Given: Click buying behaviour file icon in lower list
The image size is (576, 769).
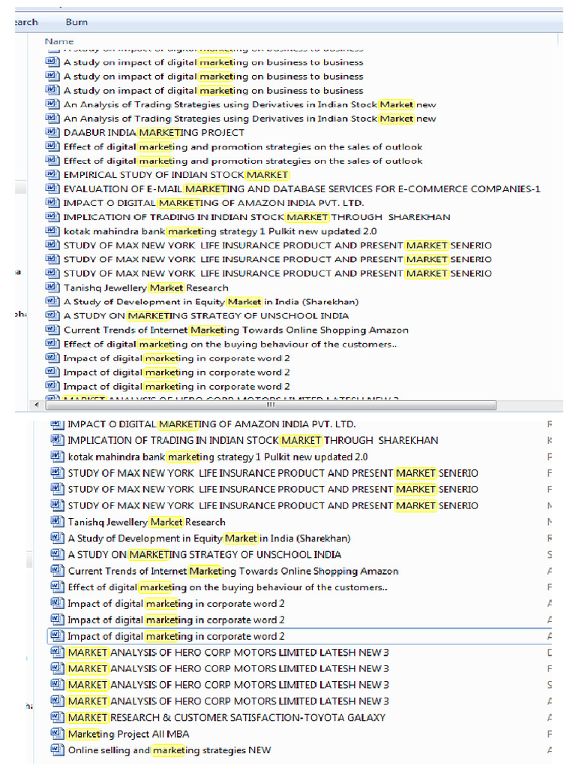Looking at the screenshot, I should tap(57, 587).
